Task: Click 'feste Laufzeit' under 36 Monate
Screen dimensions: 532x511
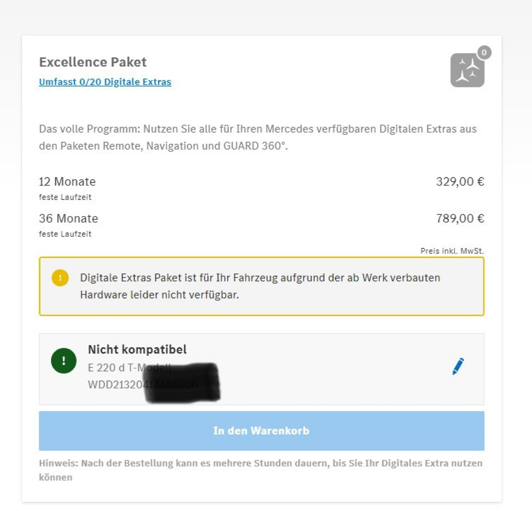Action: [65, 234]
